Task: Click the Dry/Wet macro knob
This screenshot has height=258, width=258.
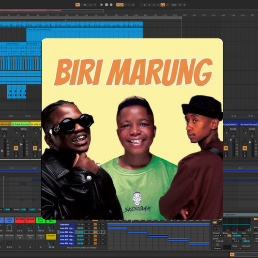Action: pos(20,227)
